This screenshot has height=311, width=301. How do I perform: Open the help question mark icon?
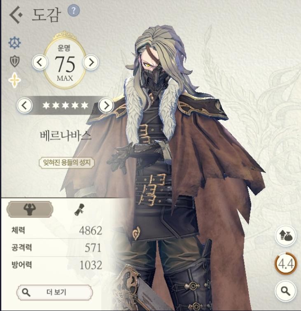pos(73,10)
